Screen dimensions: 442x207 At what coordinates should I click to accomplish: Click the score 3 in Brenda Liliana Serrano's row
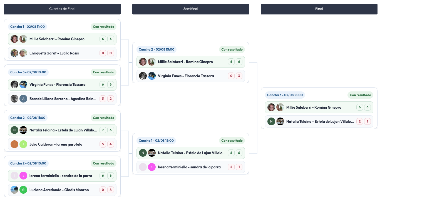103,99
